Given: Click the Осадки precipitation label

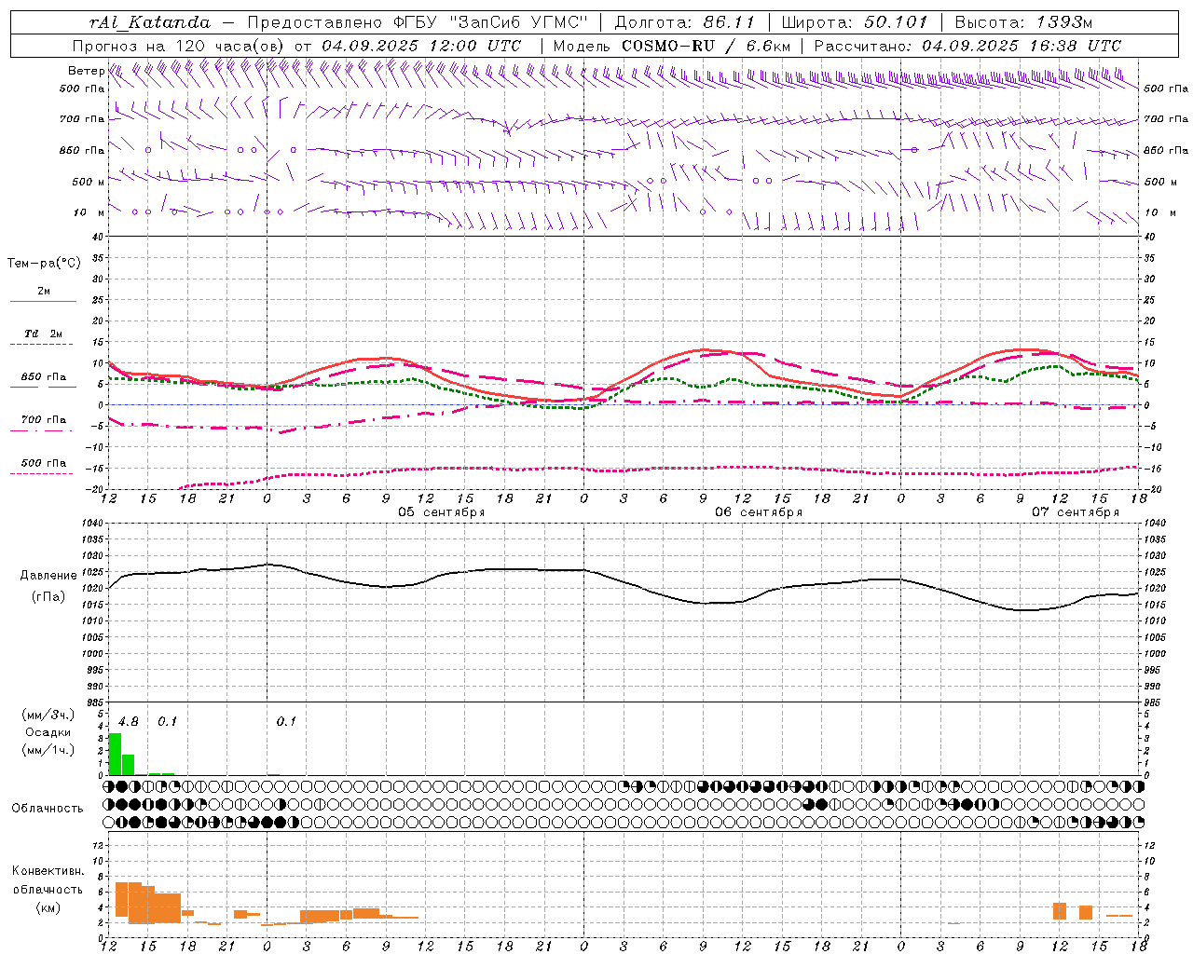Looking at the screenshot, I should click(x=48, y=732).
